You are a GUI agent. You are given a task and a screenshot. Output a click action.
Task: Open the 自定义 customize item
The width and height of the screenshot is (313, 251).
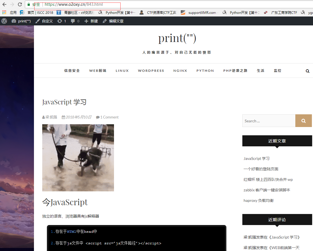tap(44, 21)
